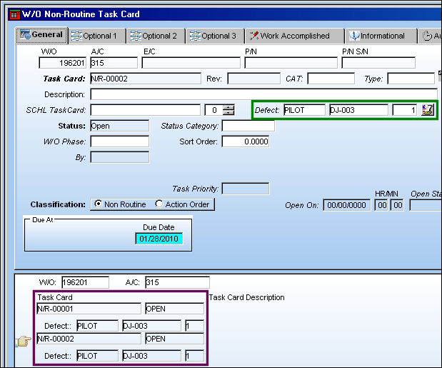Select the Non Routine classification

(x=121, y=204)
